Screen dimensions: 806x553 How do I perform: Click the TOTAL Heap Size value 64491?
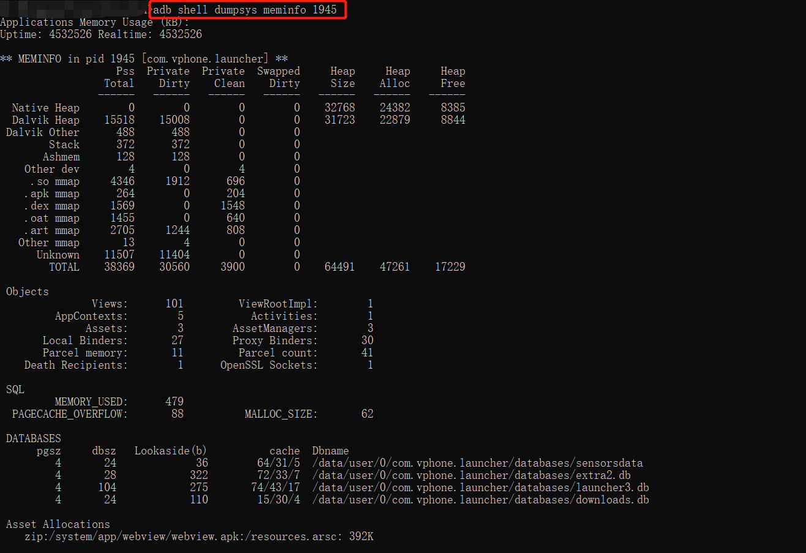(x=340, y=267)
